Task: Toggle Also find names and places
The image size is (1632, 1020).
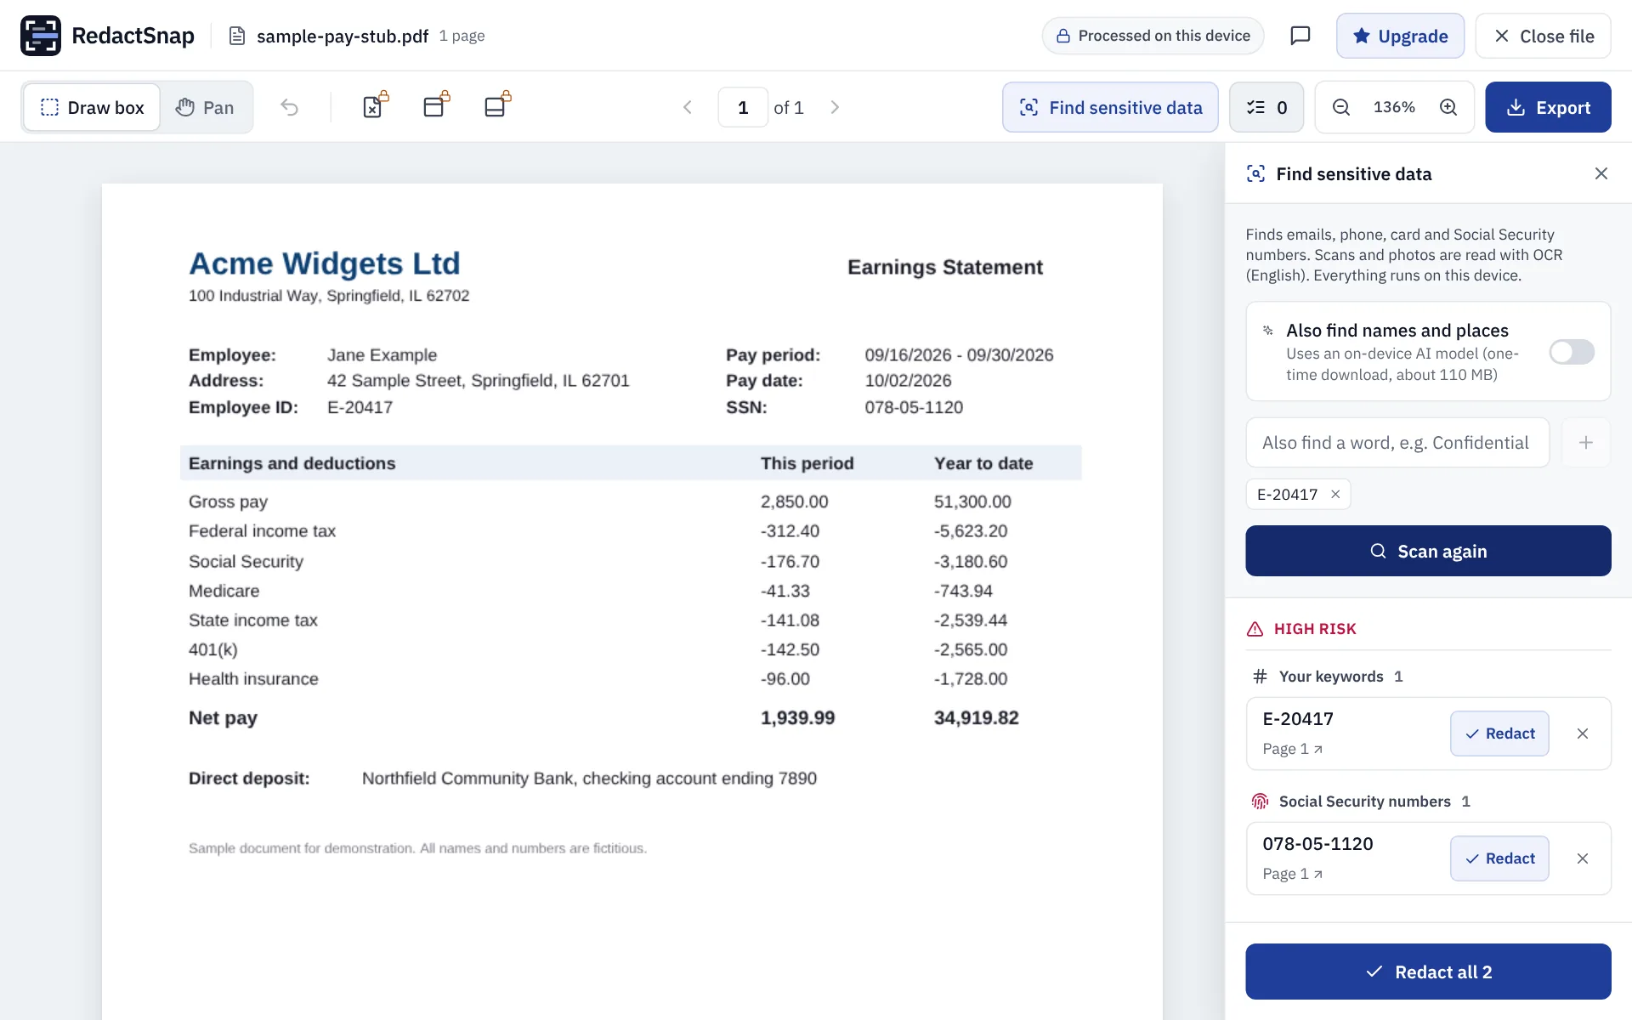Action: point(1572,352)
